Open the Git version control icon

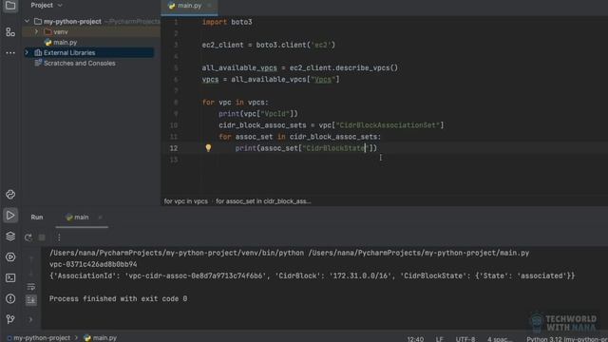[x=10, y=319]
